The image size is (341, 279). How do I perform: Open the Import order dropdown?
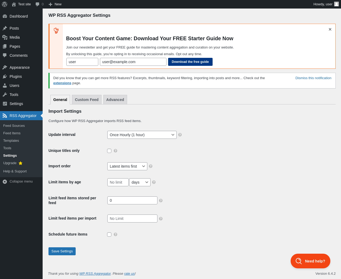pos(127,166)
